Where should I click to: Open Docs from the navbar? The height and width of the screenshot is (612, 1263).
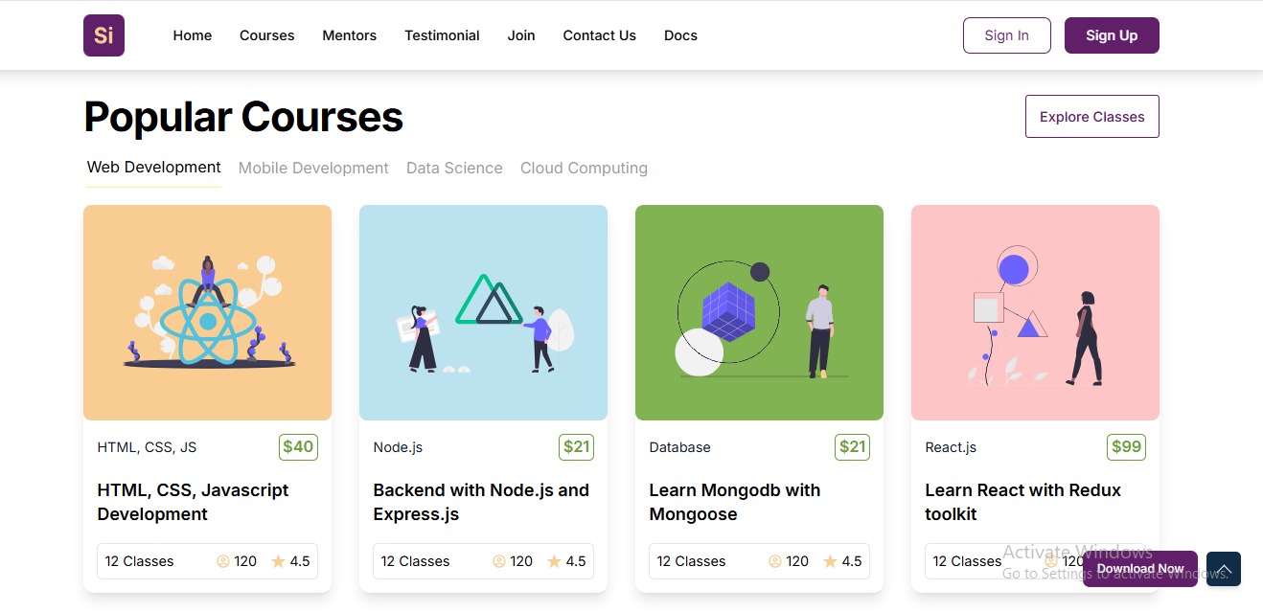(x=680, y=35)
